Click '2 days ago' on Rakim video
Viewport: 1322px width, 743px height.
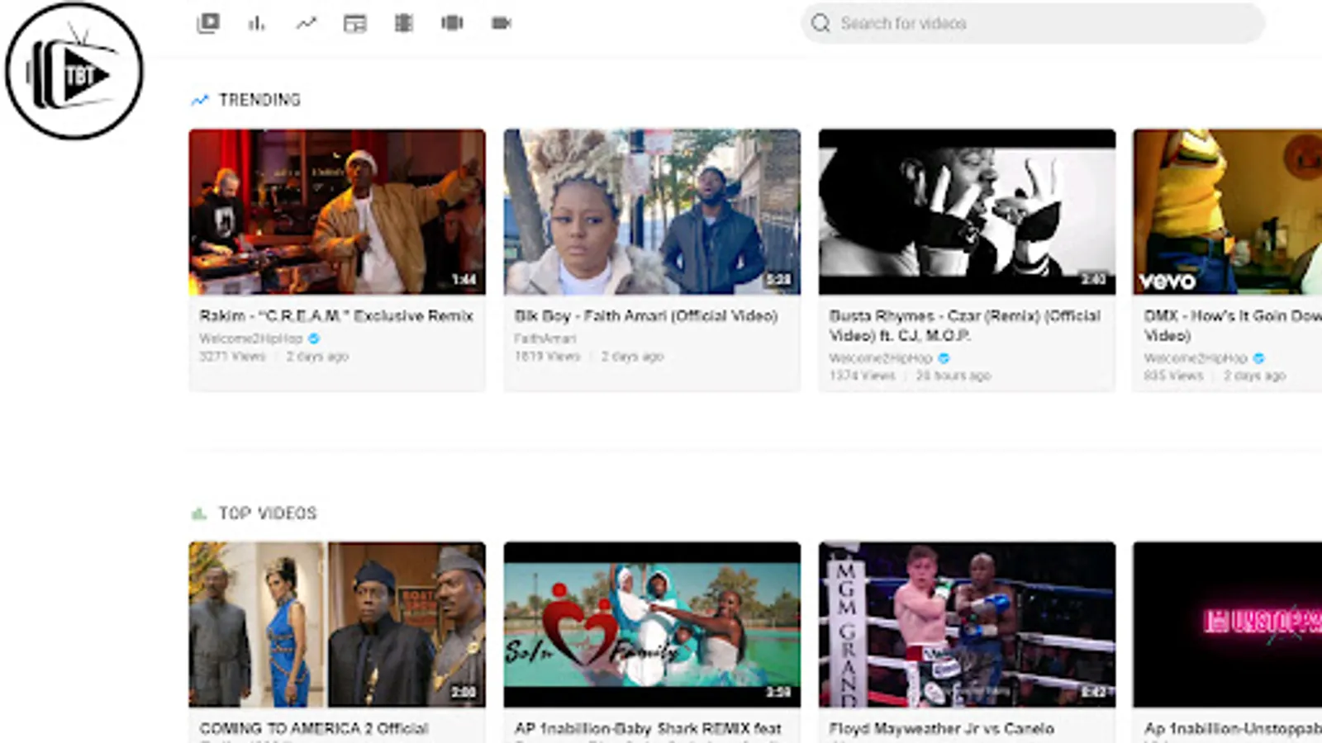317,357
